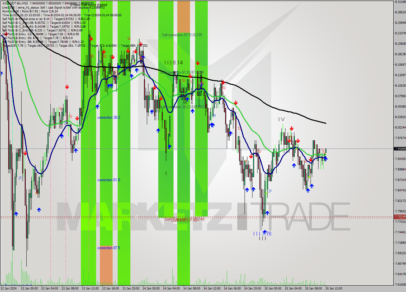Click the red 'Sell Target' label near 7.78248
This screenshot has width=406, height=292.
(x=185, y=219)
